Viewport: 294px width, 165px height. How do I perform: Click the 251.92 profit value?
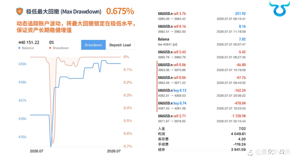pos(240,14)
